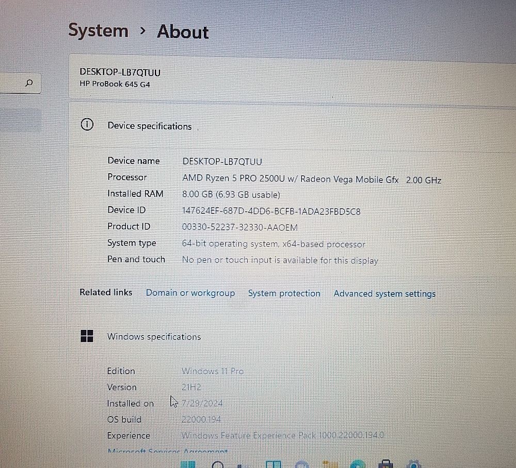Collapse the Device specifications section header

[x=292, y=125]
